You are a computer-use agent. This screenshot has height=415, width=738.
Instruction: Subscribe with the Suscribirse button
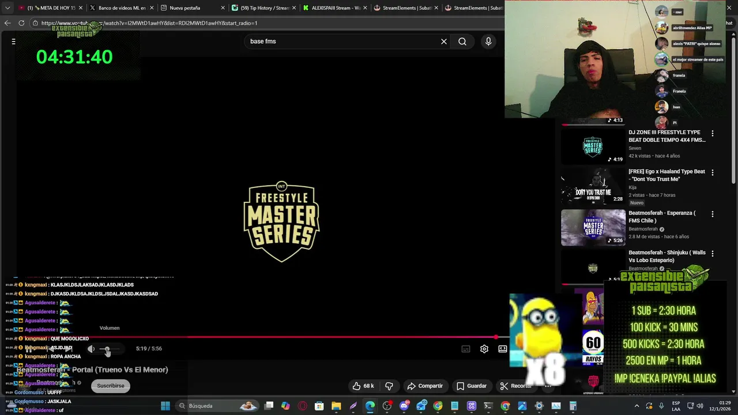[111, 386]
